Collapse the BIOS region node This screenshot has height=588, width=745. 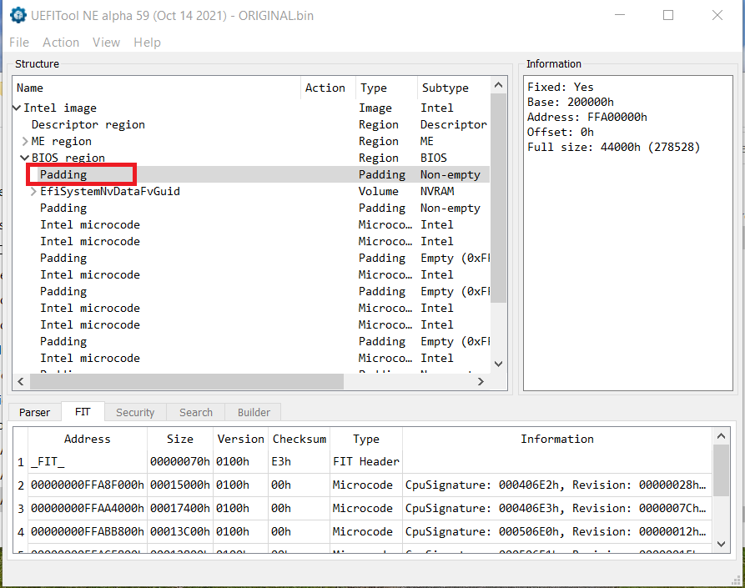tap(25, 158)
